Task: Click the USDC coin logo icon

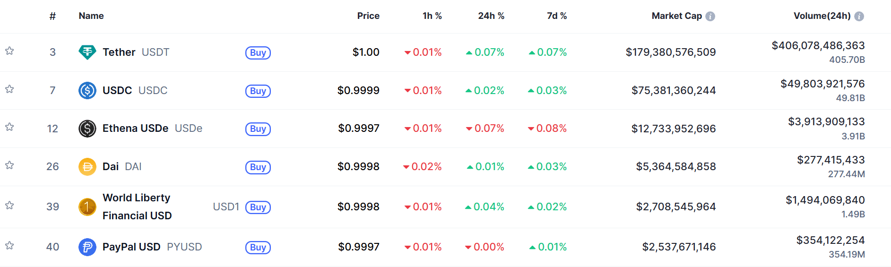Action: pos(87,90)
